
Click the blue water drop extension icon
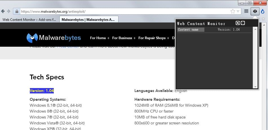(x=263, y=12)
